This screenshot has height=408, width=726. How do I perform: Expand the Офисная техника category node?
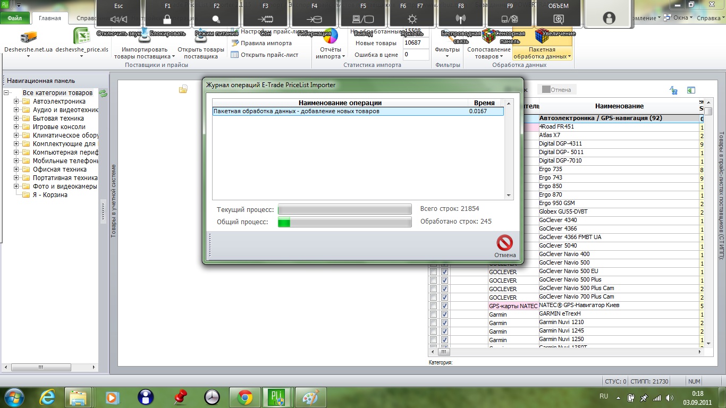tap(16, 169)
